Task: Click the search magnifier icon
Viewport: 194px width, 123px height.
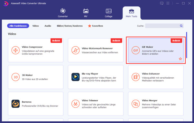Action: coord(181,26)
